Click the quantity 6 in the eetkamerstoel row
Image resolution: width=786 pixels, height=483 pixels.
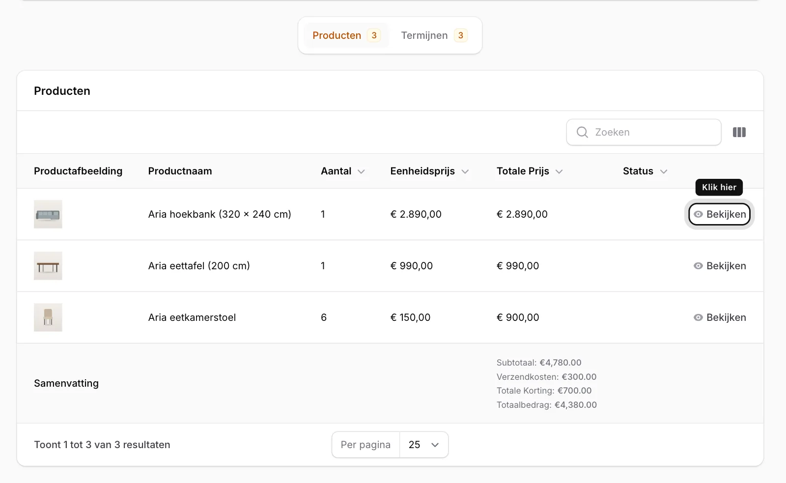pyautogui.click(x=324, y=317)
